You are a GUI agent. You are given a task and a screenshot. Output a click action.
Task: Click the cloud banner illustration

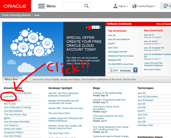[33, 49]
